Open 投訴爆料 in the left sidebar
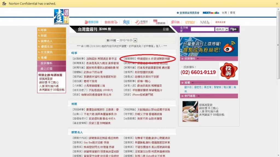The height and width of the screenshot is (157, 280). pyautogui.click(x=52, y=63)
